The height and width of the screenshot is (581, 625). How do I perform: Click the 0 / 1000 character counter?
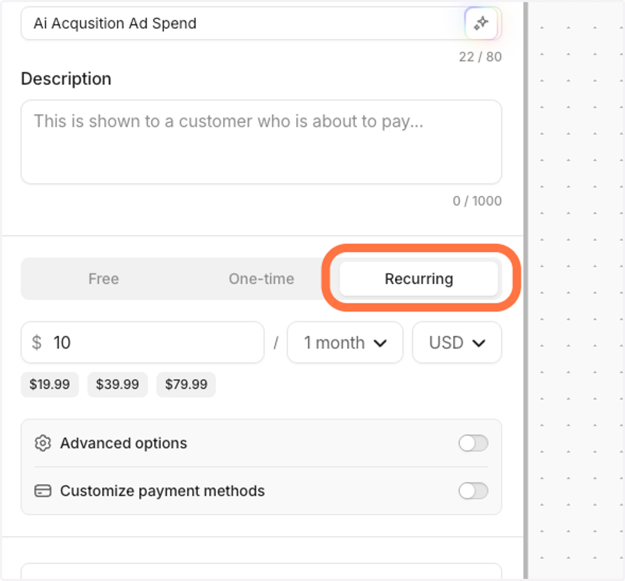[x=477, y=201]
